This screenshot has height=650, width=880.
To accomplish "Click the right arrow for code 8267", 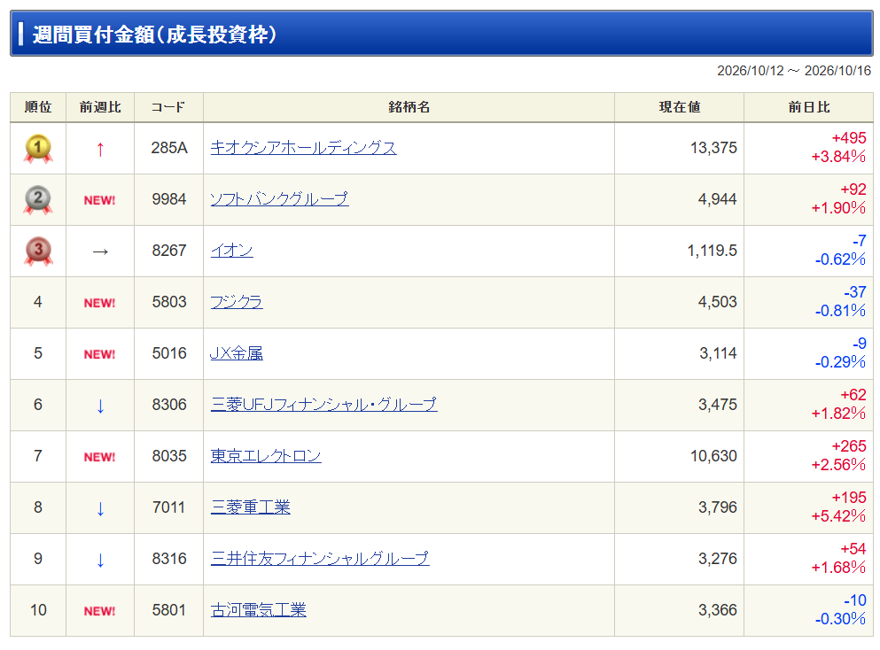I will point(100,251).
